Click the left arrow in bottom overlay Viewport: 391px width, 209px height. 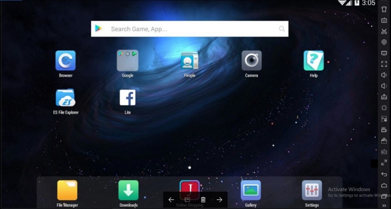[x=171, y=200]
